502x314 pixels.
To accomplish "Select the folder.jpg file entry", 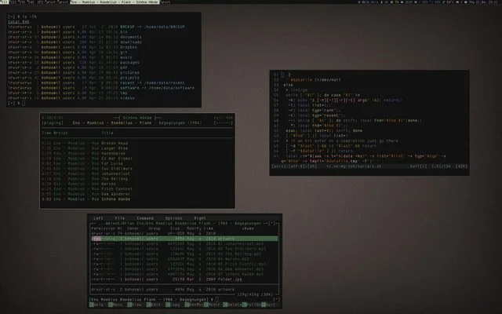I will tap(184, 279).
